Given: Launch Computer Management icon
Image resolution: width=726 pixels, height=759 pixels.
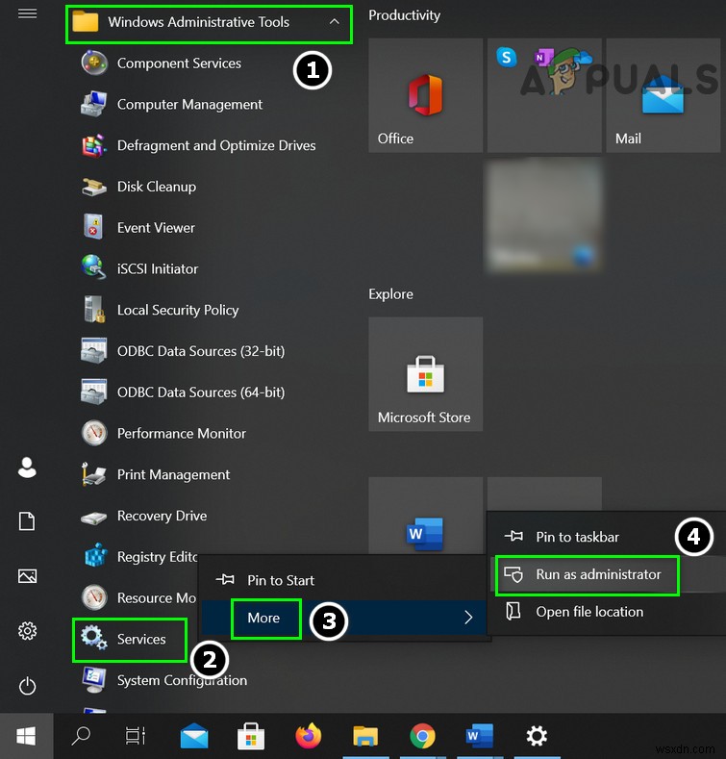Looking at the screenshot, I should (x=94, y=104).
